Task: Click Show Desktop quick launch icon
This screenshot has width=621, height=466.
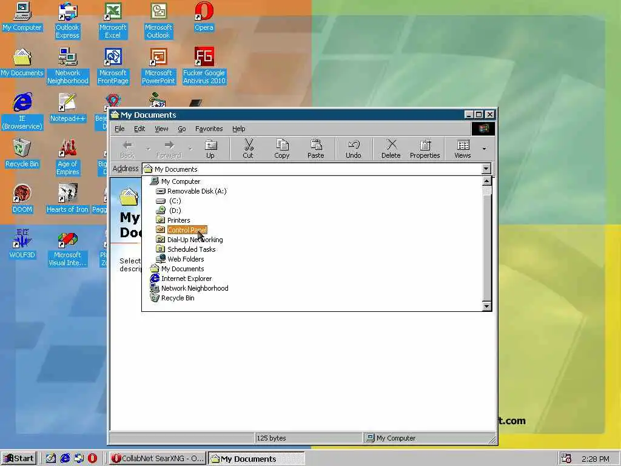Action: (51, 459)
